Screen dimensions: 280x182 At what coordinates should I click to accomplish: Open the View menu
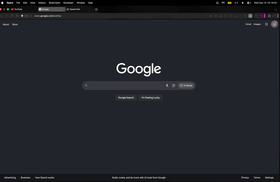point(33,3)
